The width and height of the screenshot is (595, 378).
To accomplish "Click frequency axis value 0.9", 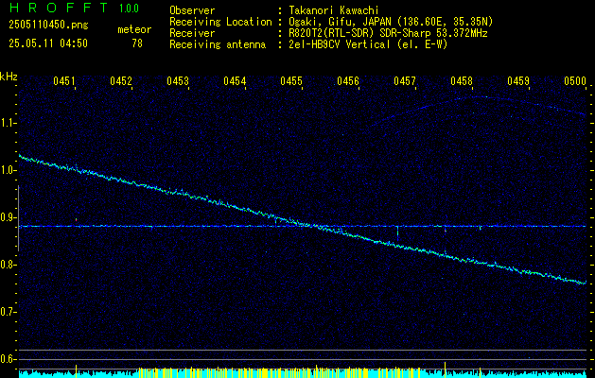I will pos(8,217).
